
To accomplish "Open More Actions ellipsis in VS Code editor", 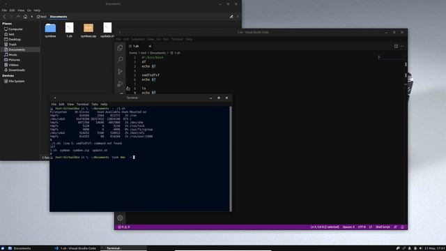I will point(402,46).
